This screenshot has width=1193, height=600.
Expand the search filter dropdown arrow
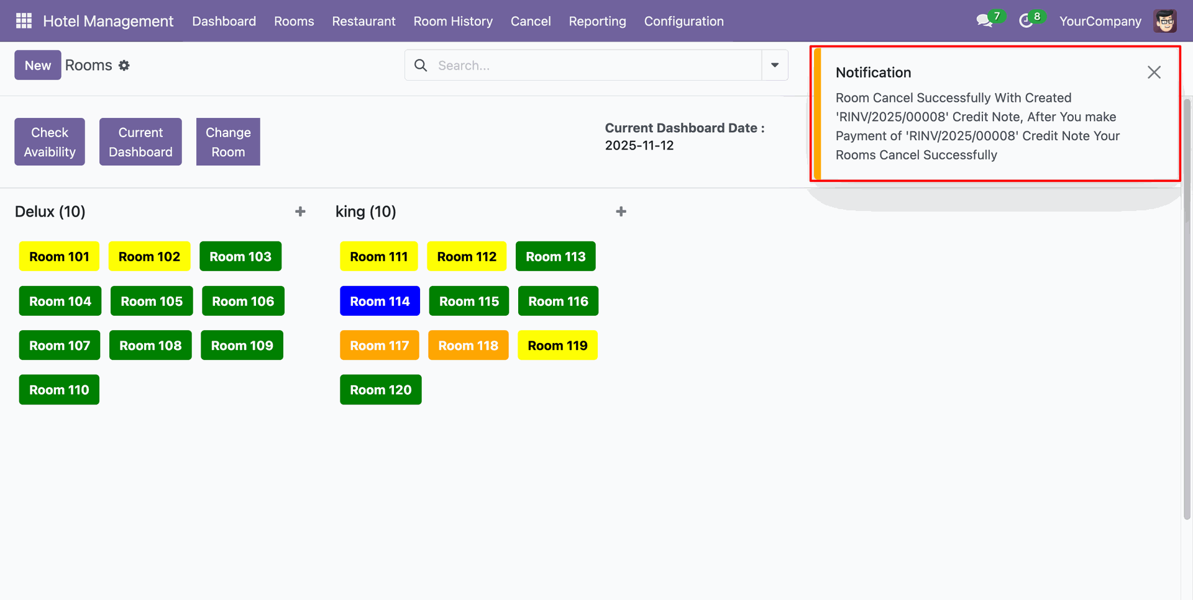pyautogui.click(x=775, y=65)
